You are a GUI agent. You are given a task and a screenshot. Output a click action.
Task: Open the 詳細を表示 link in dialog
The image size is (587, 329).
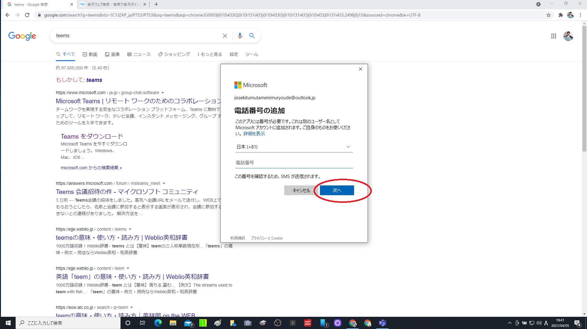tap(254, 134)
